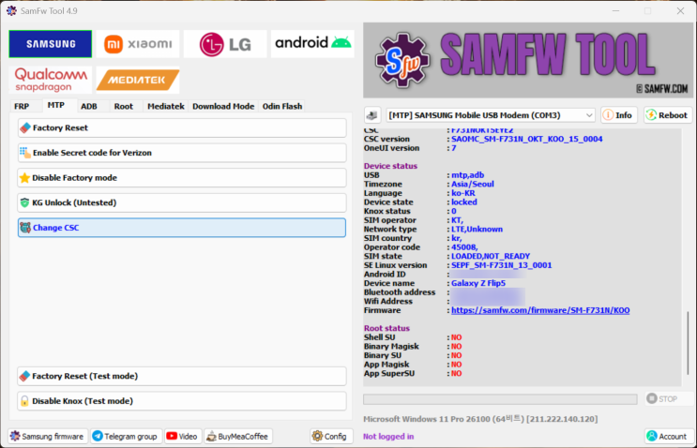Viewport: 697px width, 448px height.
Task: Click the Info button
Action: pos(619,115)
